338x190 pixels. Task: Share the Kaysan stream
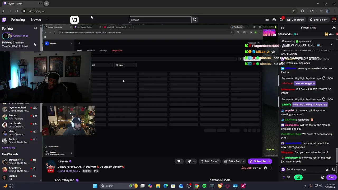pyautogui.click(x=265, y=168)
